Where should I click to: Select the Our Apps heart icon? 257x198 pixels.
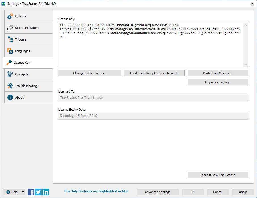10,74
